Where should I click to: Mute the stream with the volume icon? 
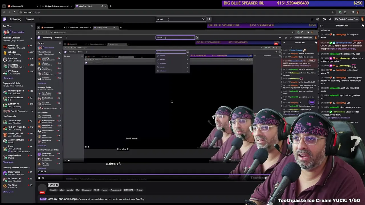pos(43,178)
